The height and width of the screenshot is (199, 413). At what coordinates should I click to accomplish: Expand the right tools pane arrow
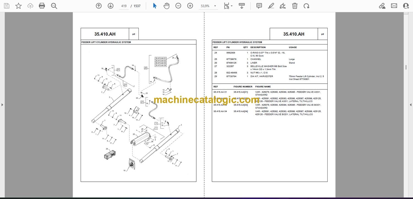(411, 105)
